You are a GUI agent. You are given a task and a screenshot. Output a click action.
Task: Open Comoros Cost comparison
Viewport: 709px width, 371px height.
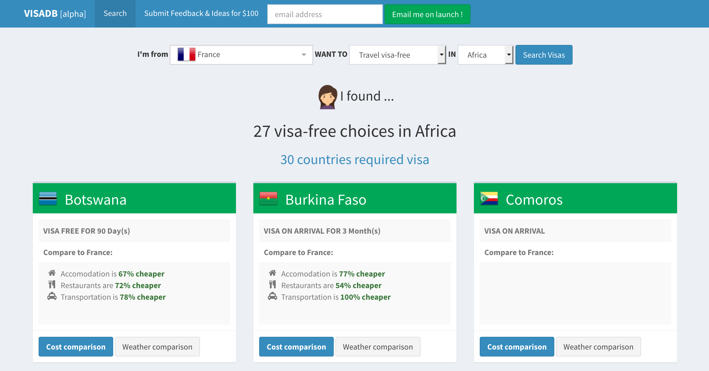(x=517, y=347)
